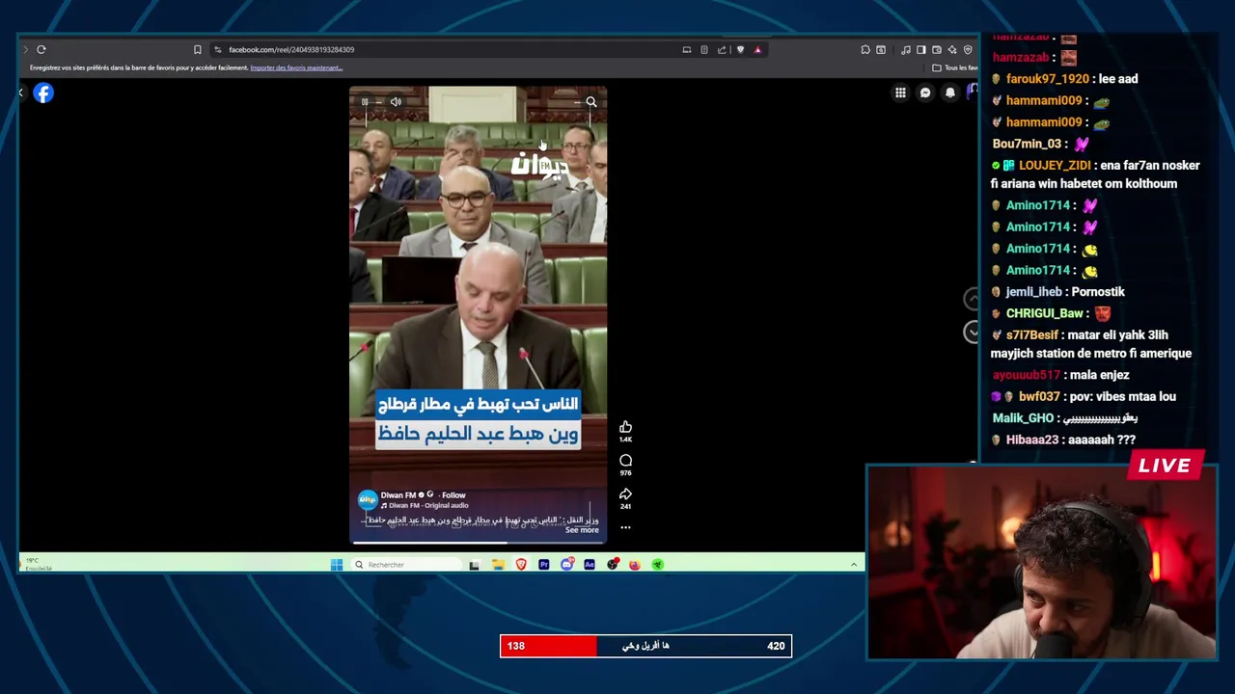1235x694 pixels.
Task: Click chat username bwf037
Action: (1039, 397)
